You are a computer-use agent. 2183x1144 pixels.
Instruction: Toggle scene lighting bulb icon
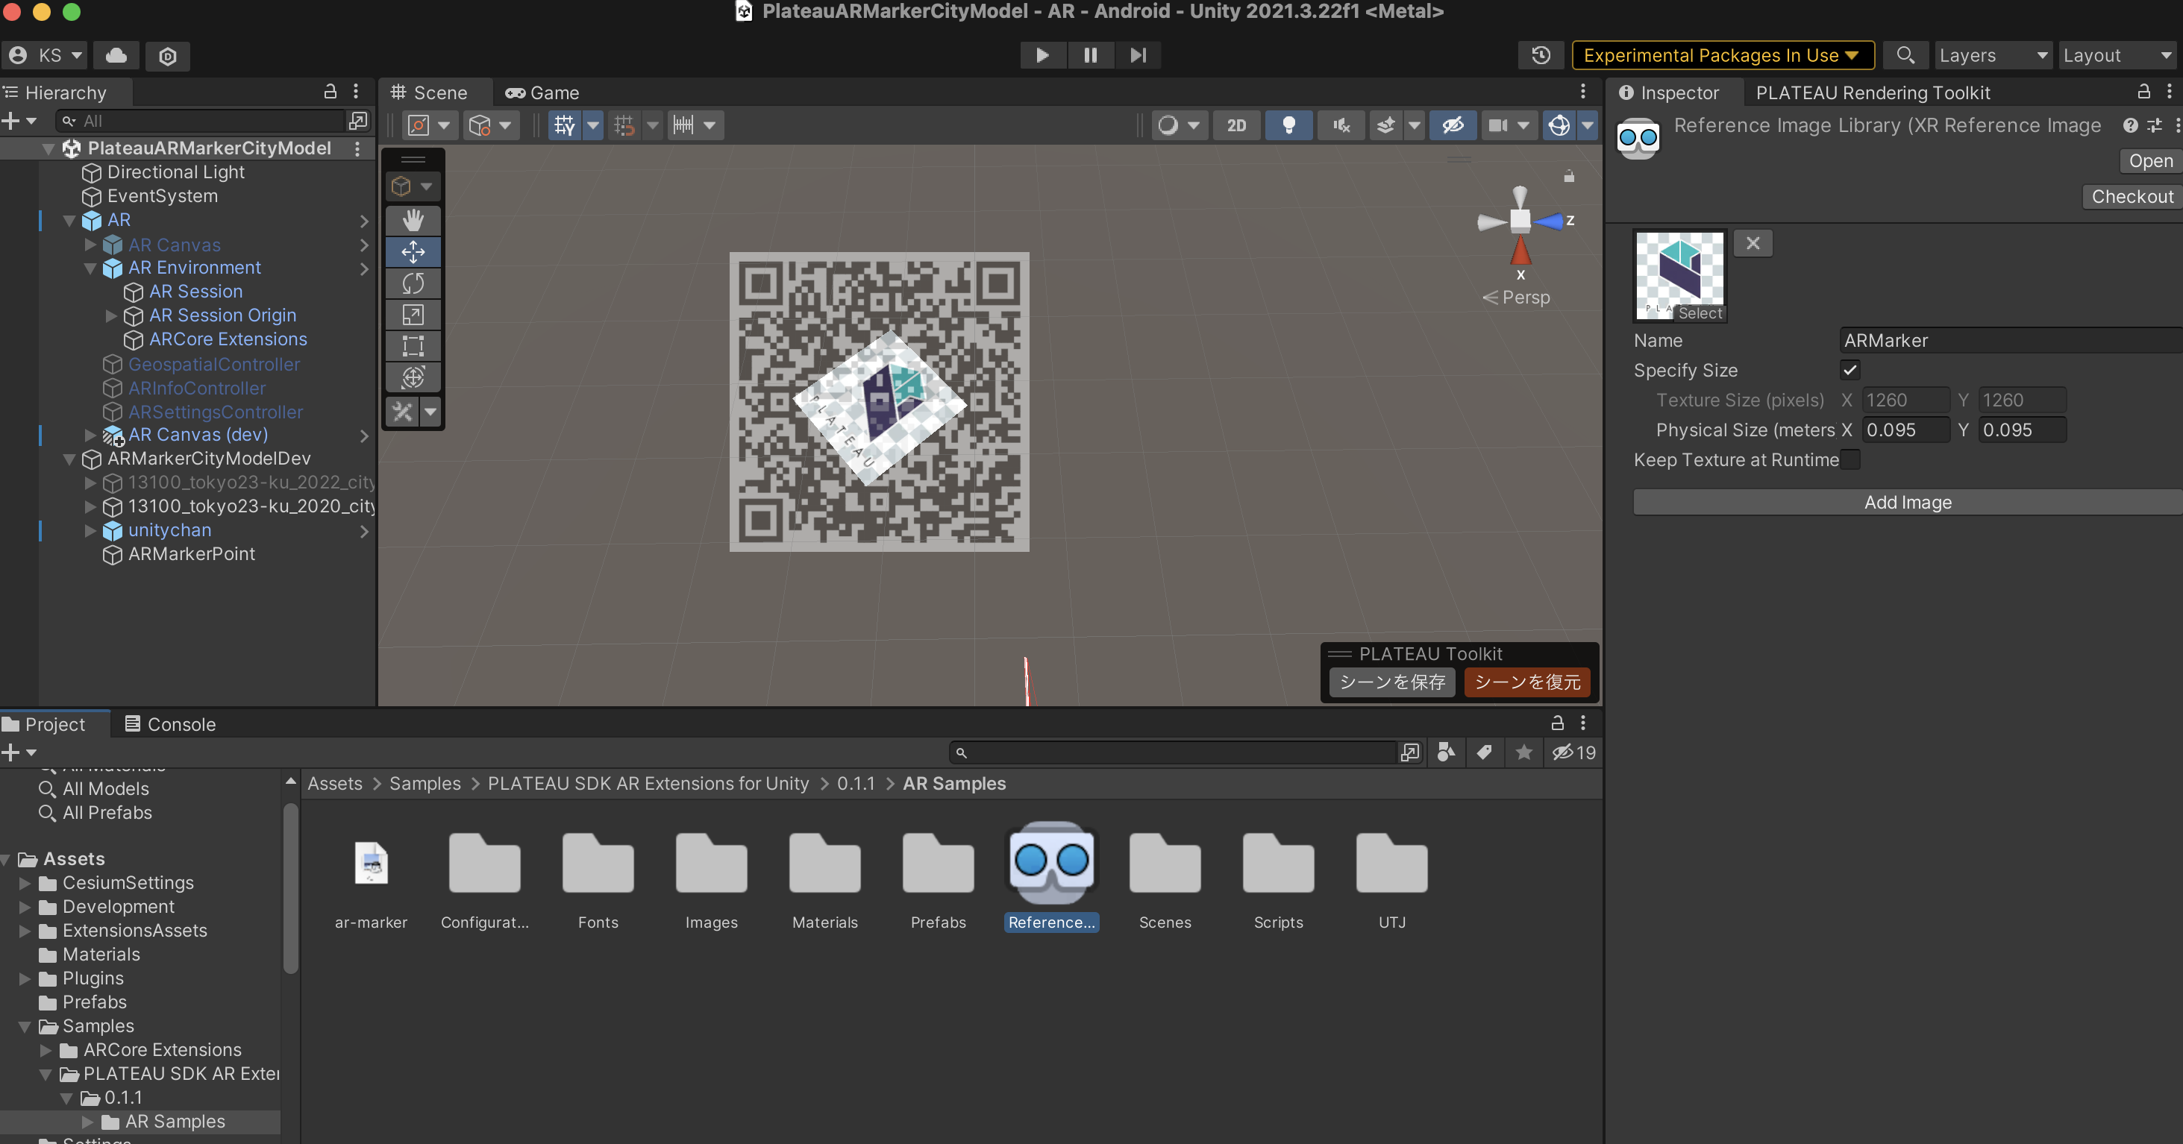[x=1288, y=125]
